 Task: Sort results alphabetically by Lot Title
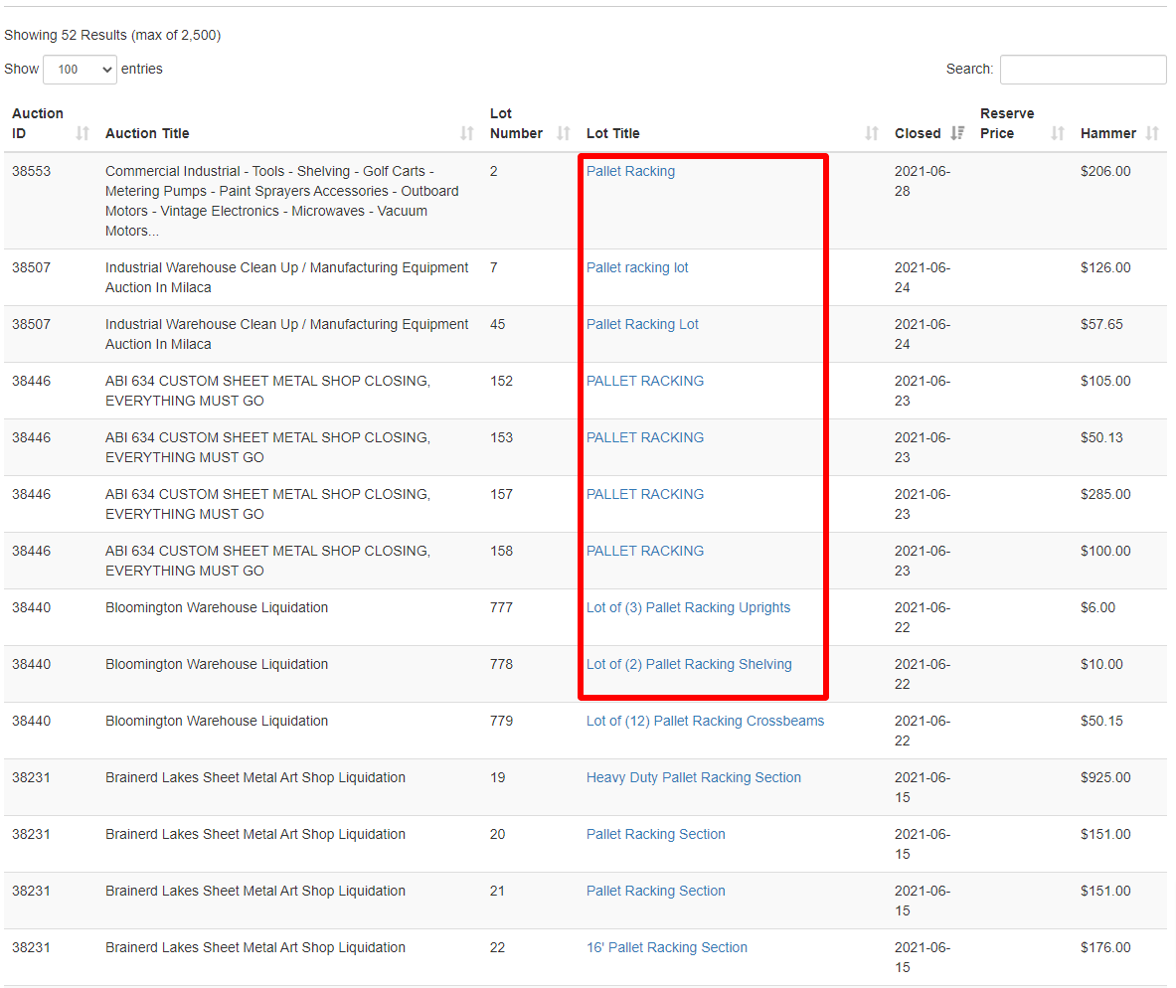click(872, 132)
